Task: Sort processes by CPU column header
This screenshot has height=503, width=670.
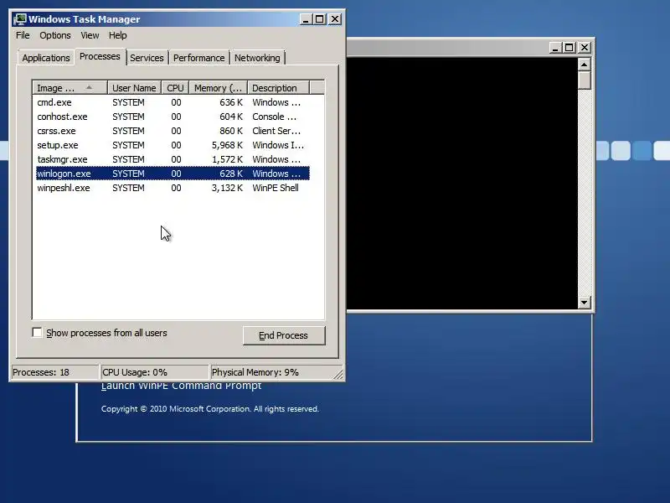Action: (x=175, y=88)
